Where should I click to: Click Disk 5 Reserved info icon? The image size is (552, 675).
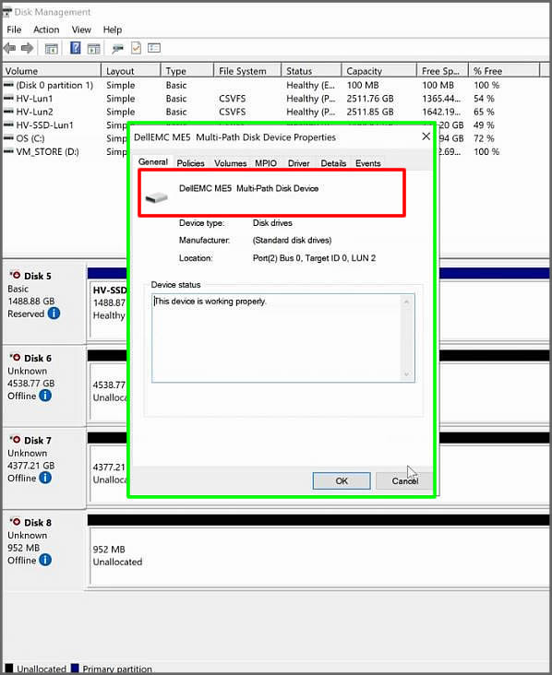54,314
